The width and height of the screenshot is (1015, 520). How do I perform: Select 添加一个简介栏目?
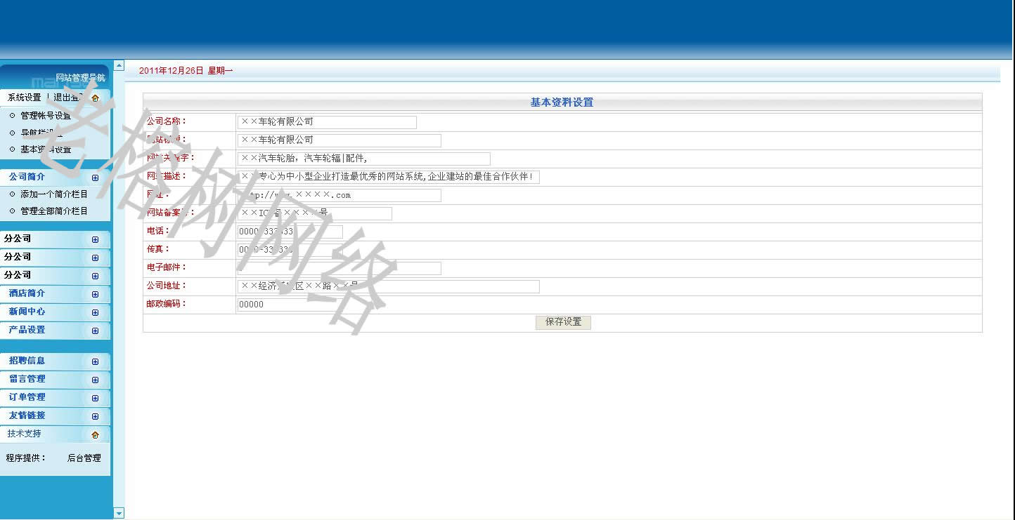tap(54, 194)
